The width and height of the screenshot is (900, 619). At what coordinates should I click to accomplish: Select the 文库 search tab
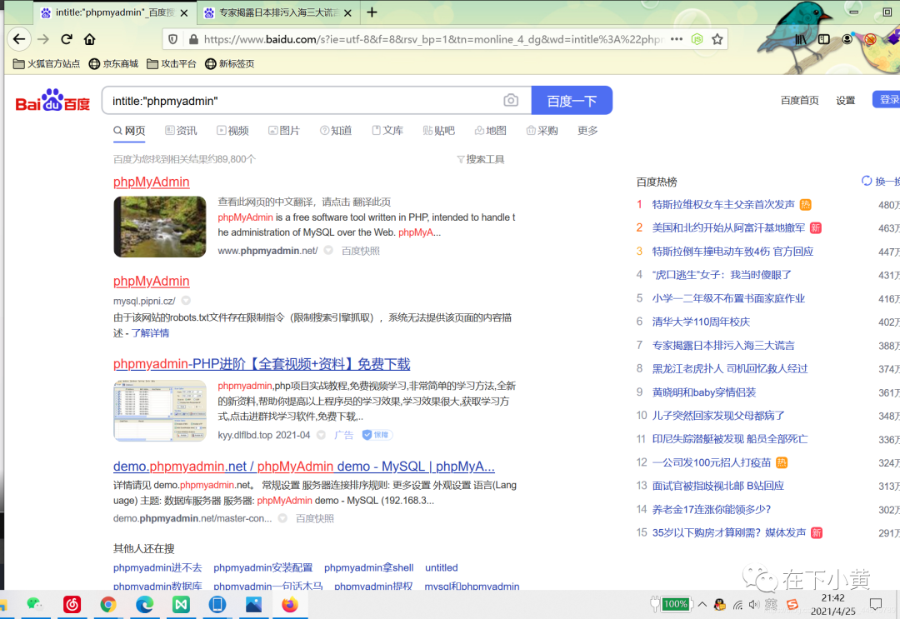(387, 131)
